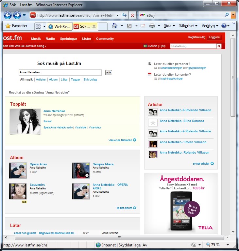This screenshot has width=239, height=251.
Task: Open Spelningar in Last.fm navigation
Action: [69, 39]
